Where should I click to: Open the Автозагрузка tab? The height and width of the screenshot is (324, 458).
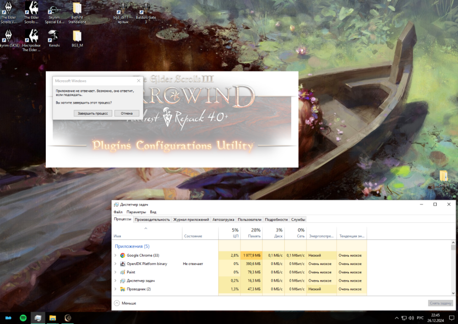point(223,220)
